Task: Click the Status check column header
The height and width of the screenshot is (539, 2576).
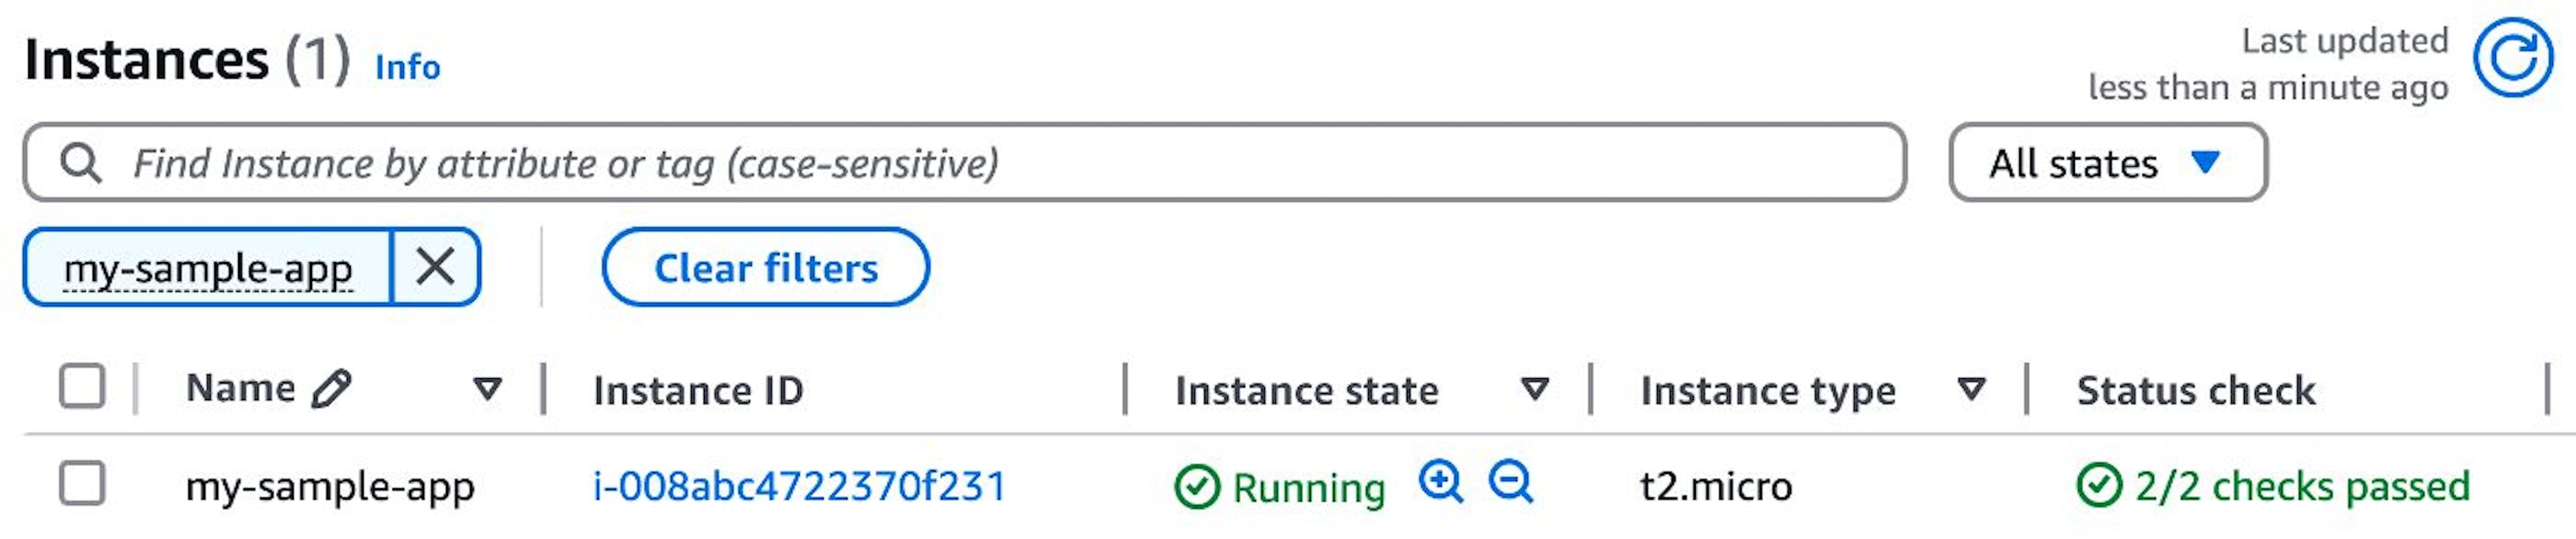Action: tap(2195, 390)
